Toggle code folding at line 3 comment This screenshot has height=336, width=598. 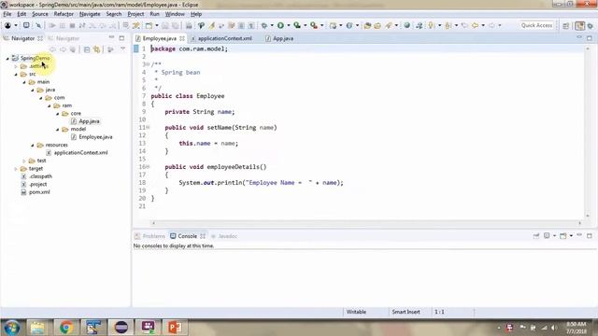[x=148, y=64]
